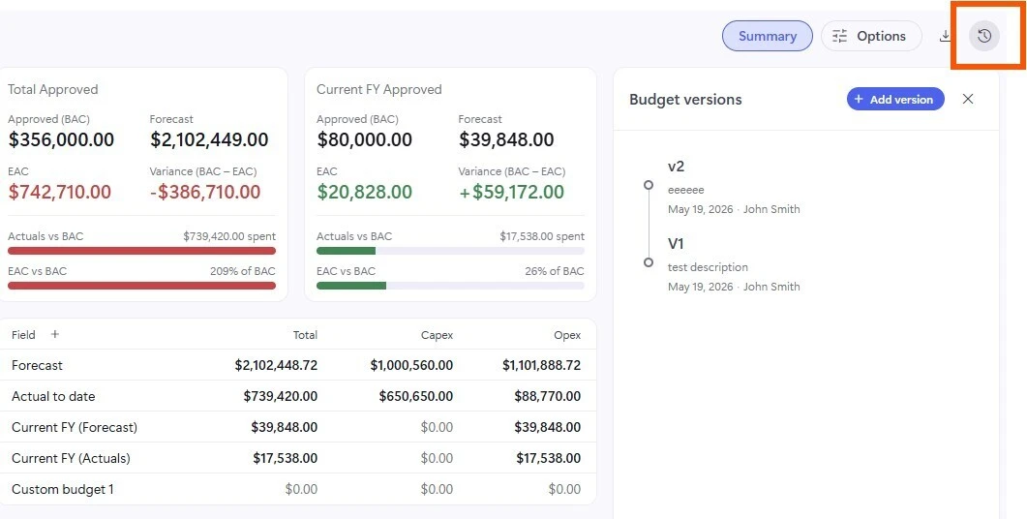Close the Budget versions panel
The width and height of the screenshot is (1027, 519).
(x=968, y=99)
